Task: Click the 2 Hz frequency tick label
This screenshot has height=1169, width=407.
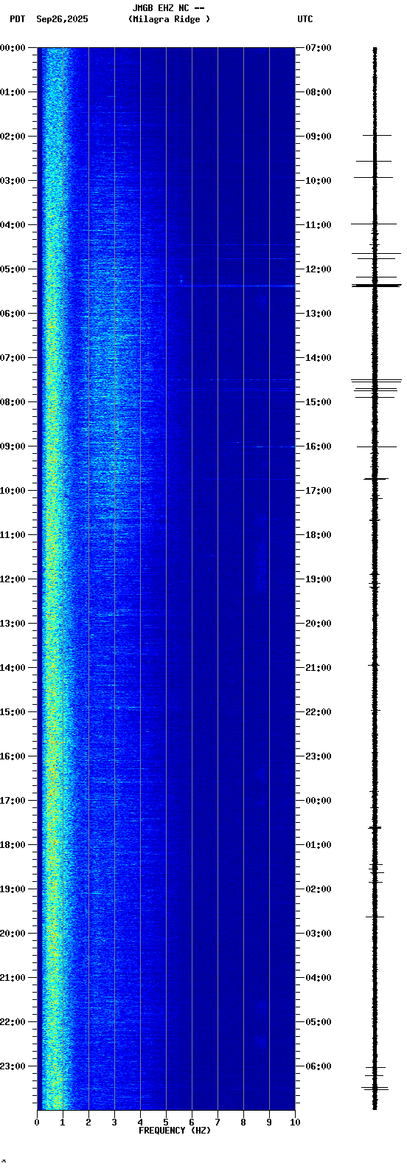Action: coord(88,1123)
